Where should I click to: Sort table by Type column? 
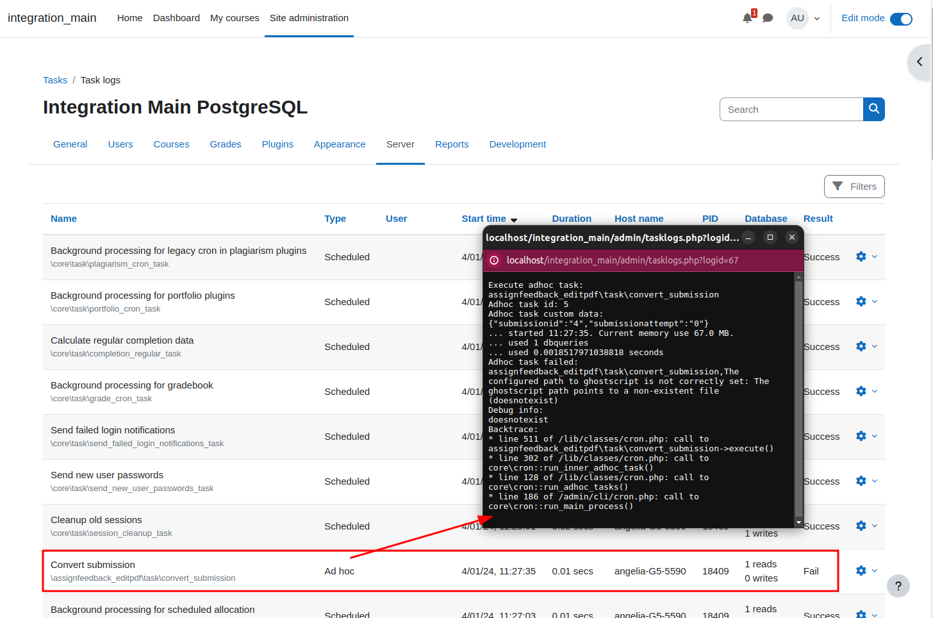(x=335, y=219)
